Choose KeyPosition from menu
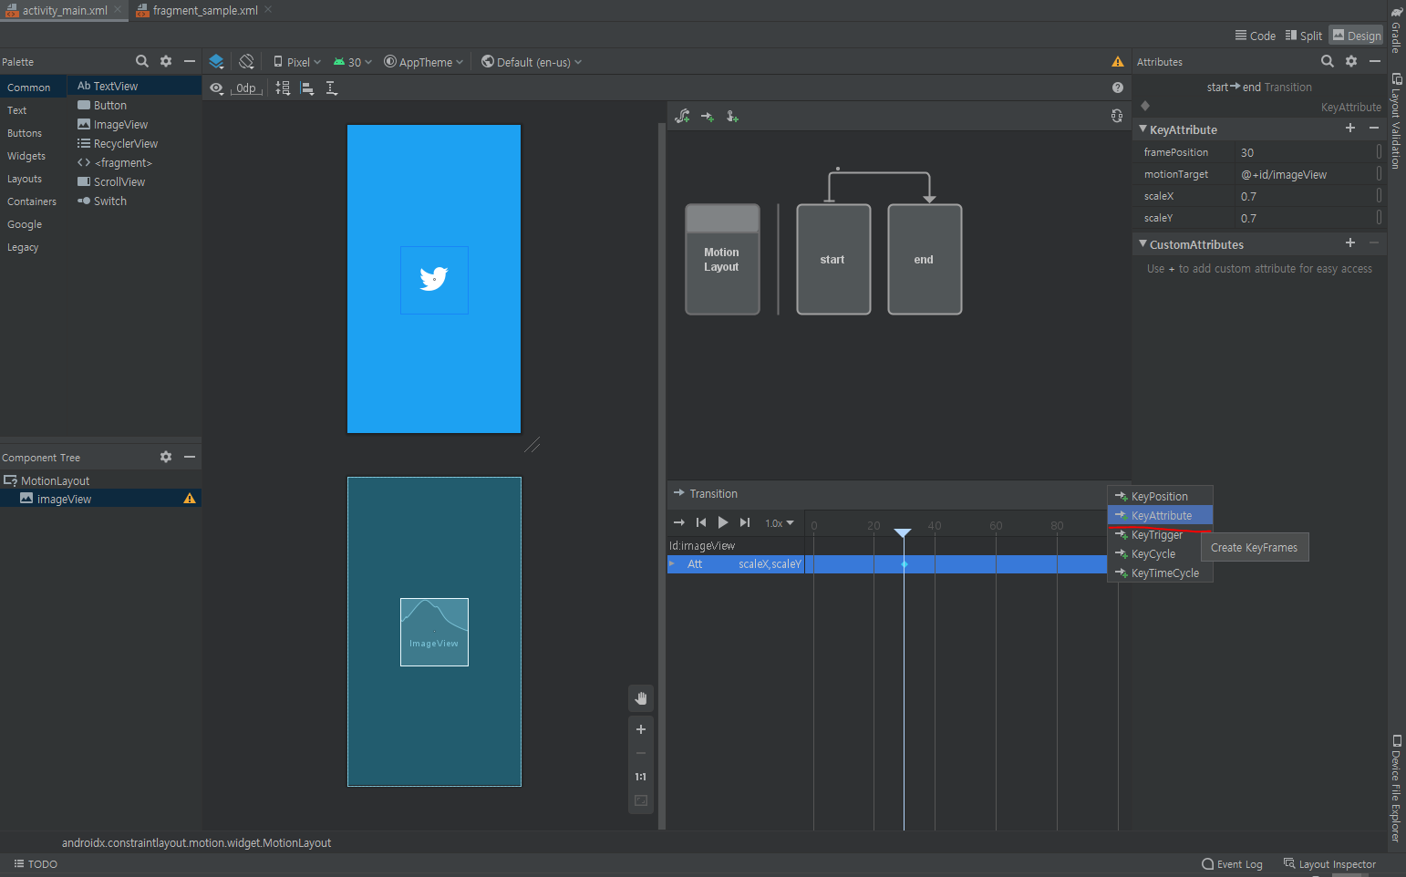This screenshot has height=877, width=1406. click(1160, 496)
